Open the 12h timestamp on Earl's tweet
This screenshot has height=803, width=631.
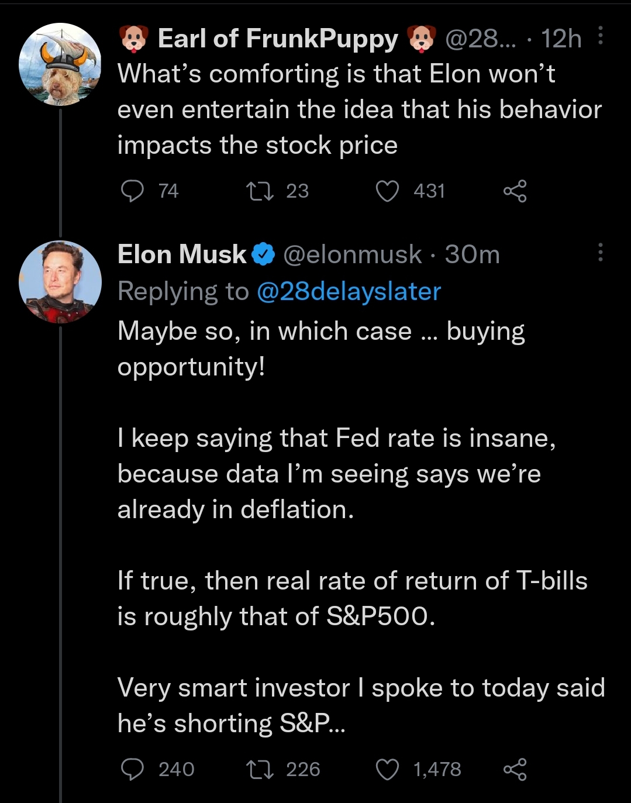561,39
